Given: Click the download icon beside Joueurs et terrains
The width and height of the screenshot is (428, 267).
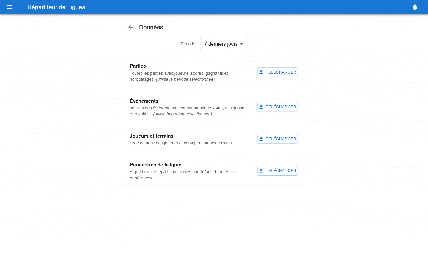Looking at the screenshot, I should [261, 138].
